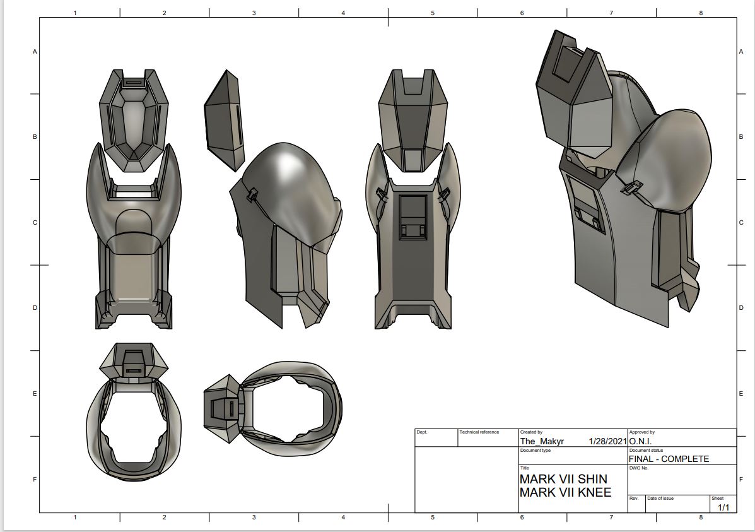The image size is (755, 532).
Task: Click the strap clip on the isometric view
Action: [631, 187]
